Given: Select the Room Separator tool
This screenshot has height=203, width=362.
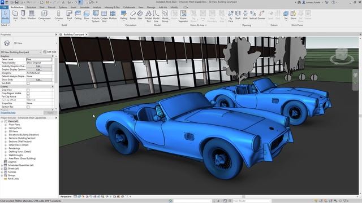Looking at the screenshot, I should tap(183, 16).
